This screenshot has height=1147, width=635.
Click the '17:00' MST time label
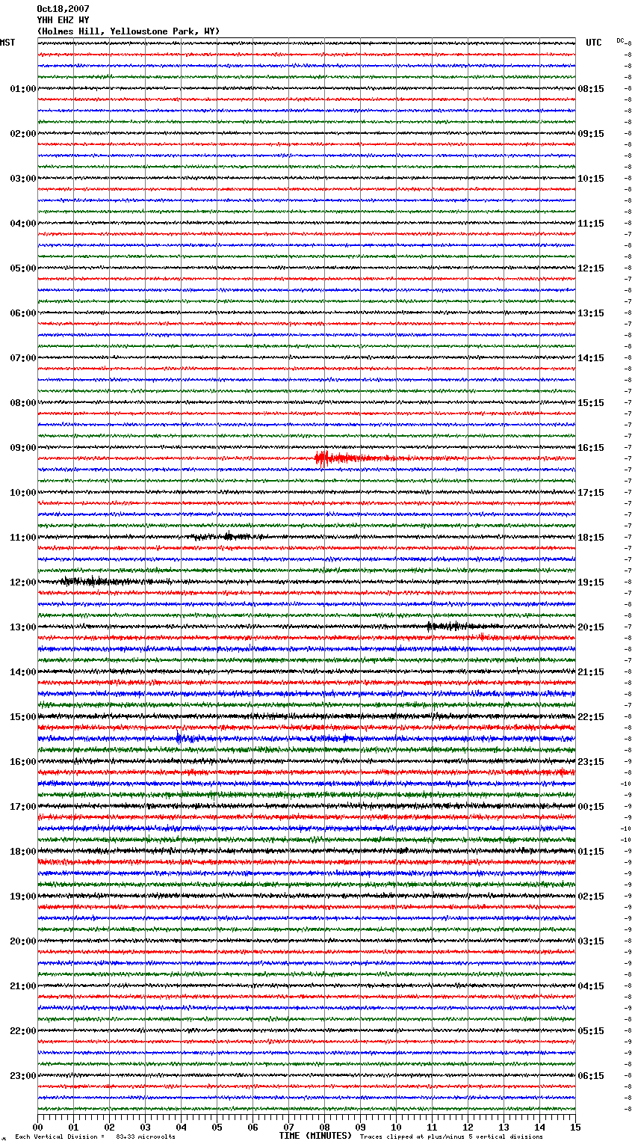click(23, 807)
